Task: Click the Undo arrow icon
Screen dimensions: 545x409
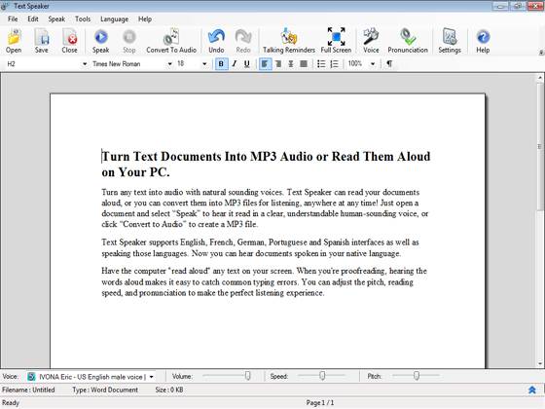Action: coord(216,37)
